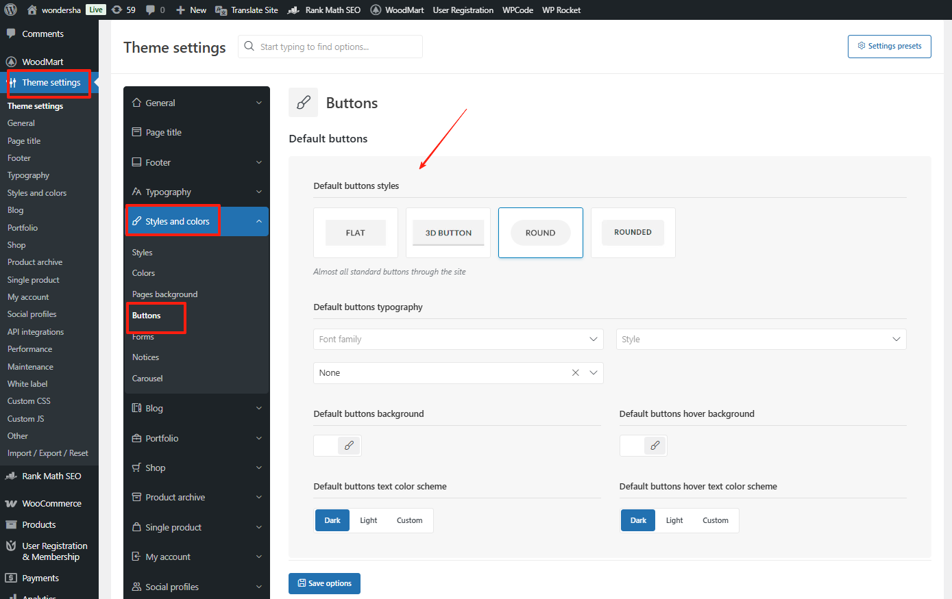Open the WoodMart menu in the sidebar

pos(41,61)
